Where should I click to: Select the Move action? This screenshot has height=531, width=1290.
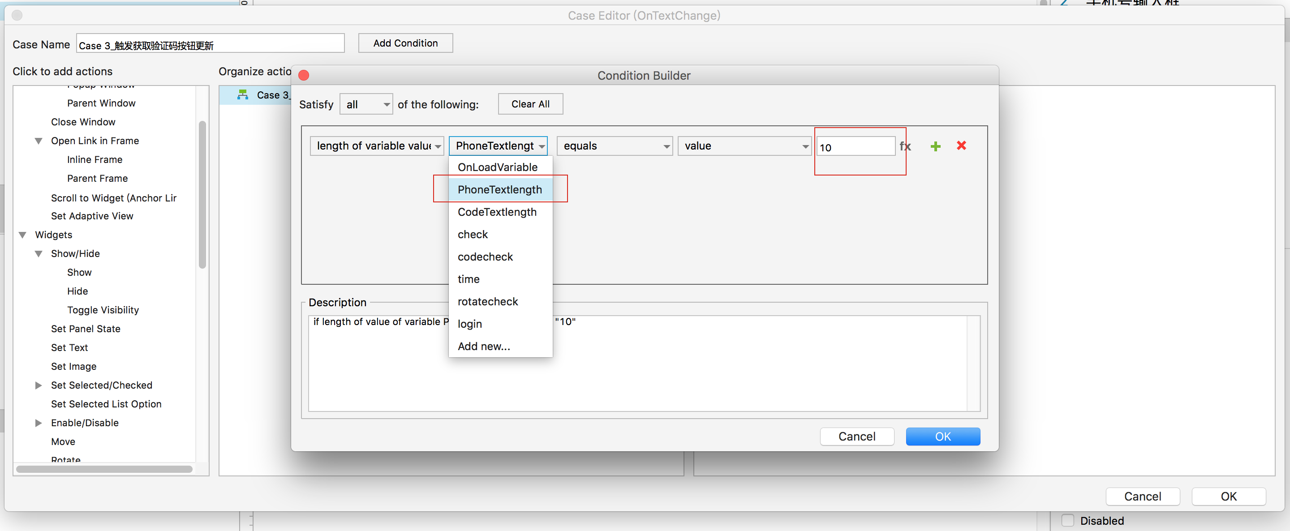pyautogui.click(x=63, y=442)
